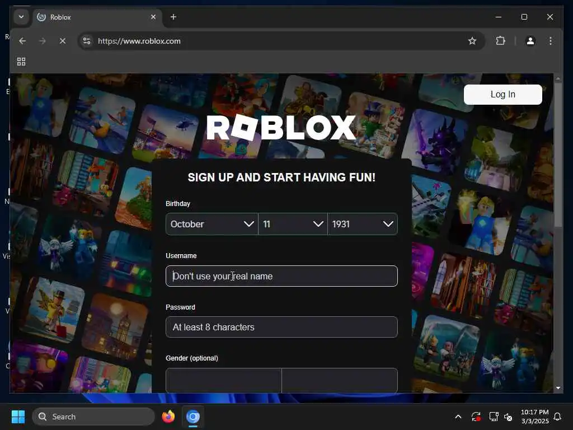
Task: Open Chrome three-dot menu
Action: 551,41
